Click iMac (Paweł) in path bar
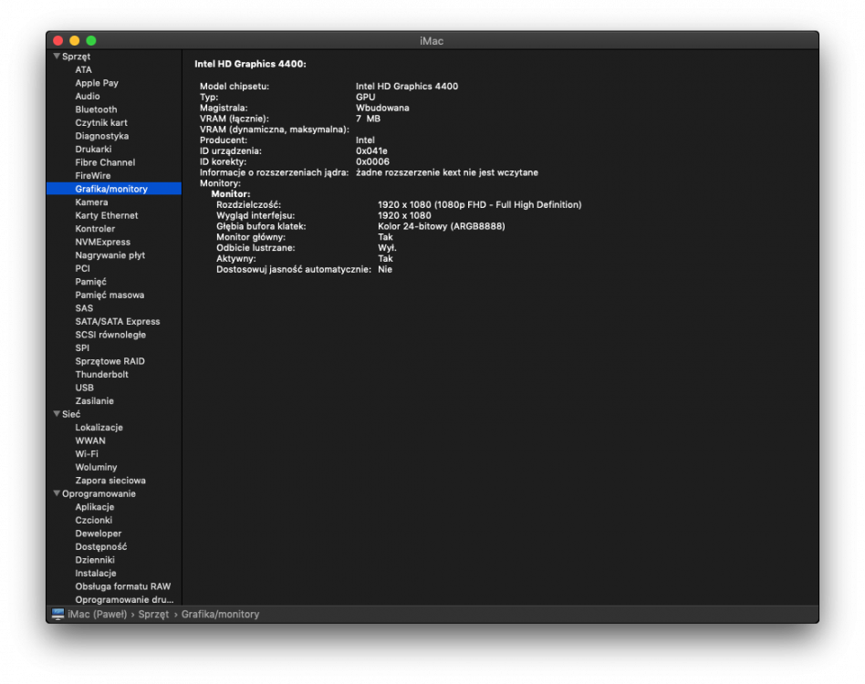This screenshot has height=684, width=865. [97, 614]
